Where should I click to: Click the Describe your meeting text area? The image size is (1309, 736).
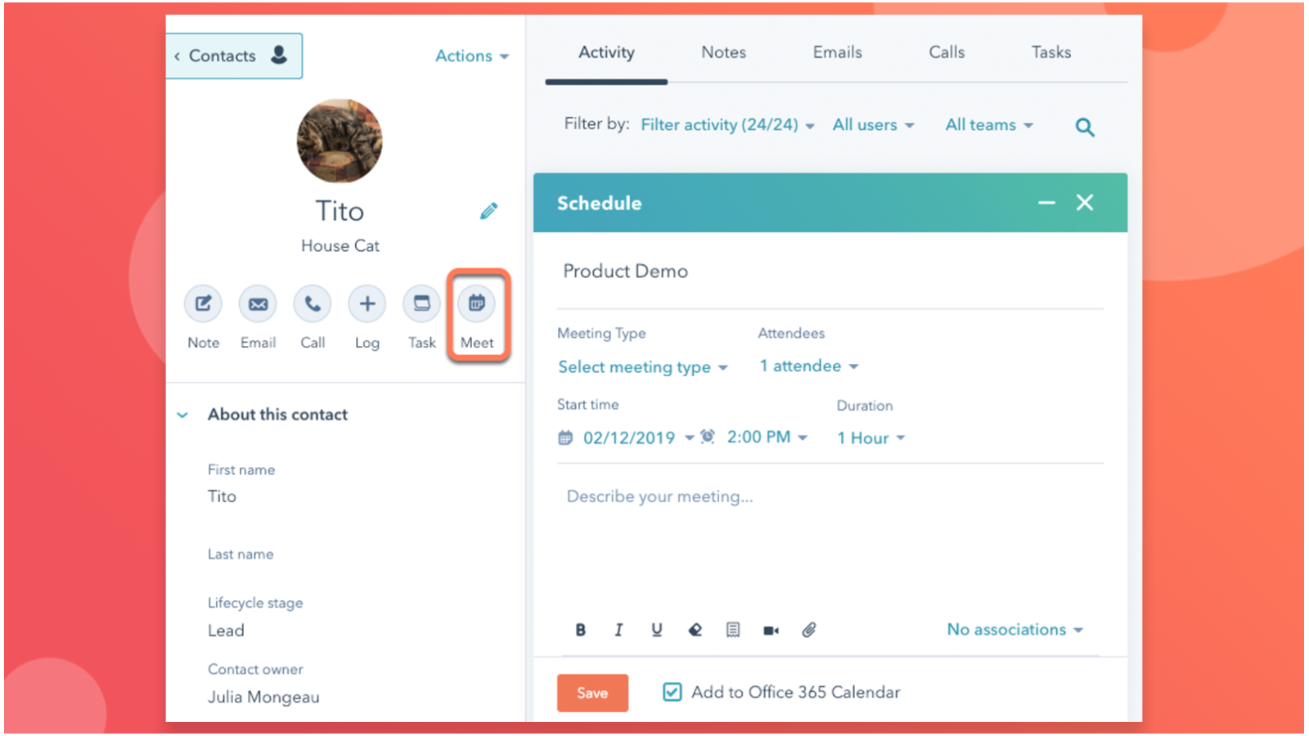pos(830,540)
